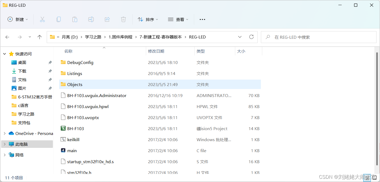Click the Listings folder icon

point(63,73)
